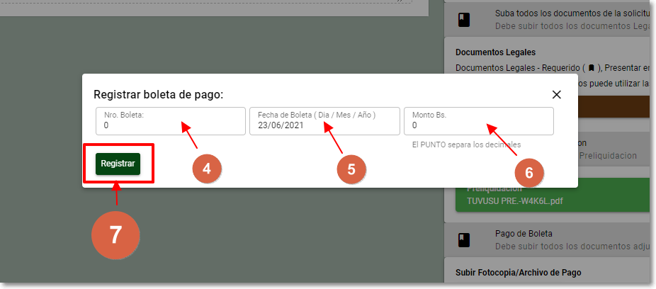Click the 'Registrar boleta de pago:' dialog title
This screenshot has width=656, height=289.
(x=158, y=94)
